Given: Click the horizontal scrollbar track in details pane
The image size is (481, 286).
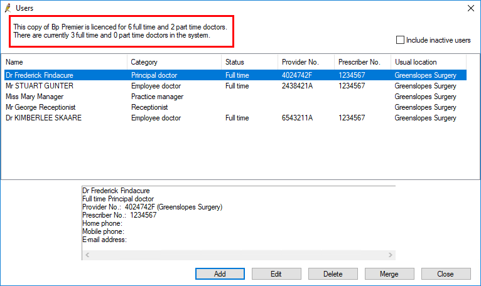Looking at the screenshot, I should click(x=239, y=255).
